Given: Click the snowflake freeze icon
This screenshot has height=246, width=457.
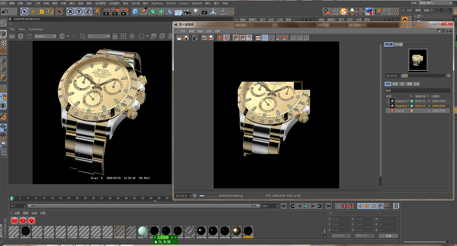Looking at the screenshot, I should coord(132,36).
